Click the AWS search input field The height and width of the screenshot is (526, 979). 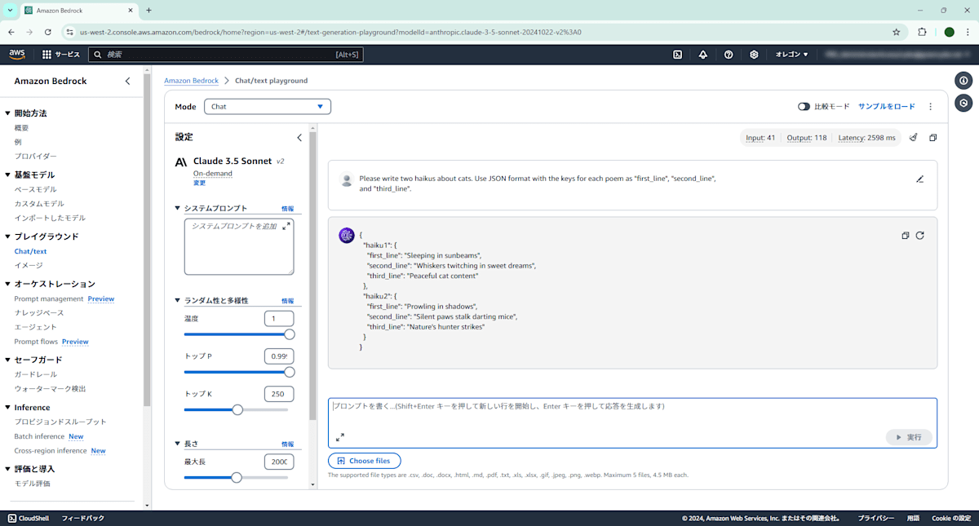pyautogui.click(x=224, y=55)
